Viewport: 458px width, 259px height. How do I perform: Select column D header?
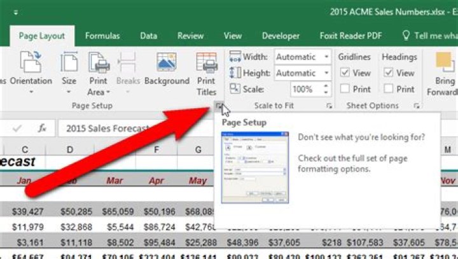tap(70, 150)
